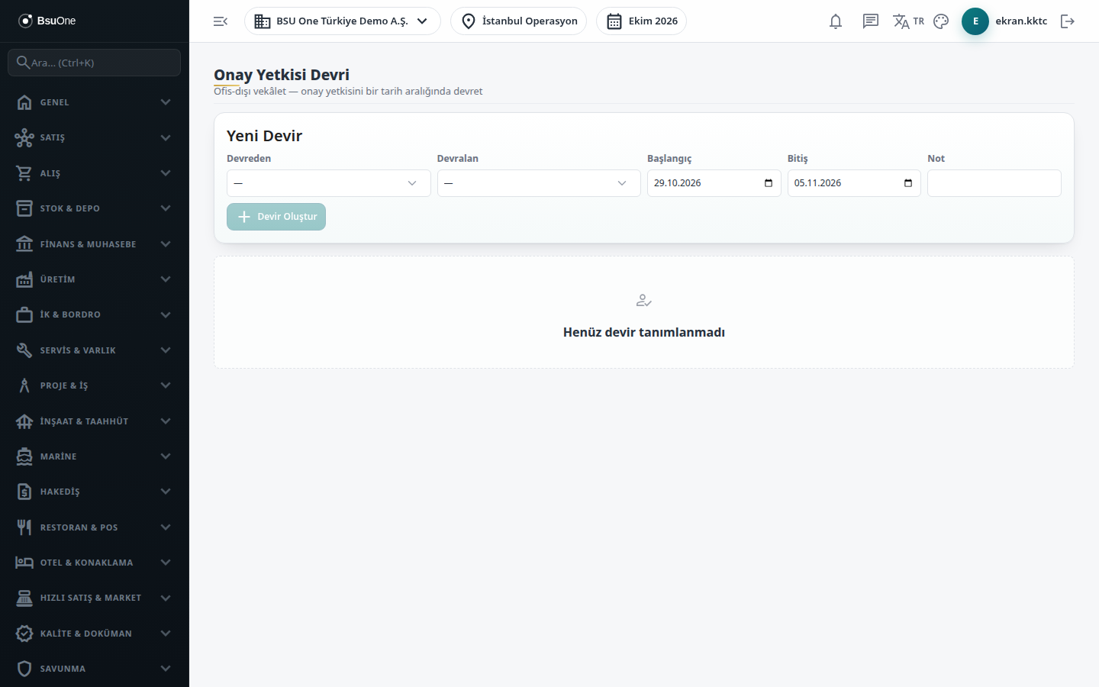The image size is (1099, 687).
Task: Open the Devreden dropdown
Action: pyautogui.click(x=329, y=183)
